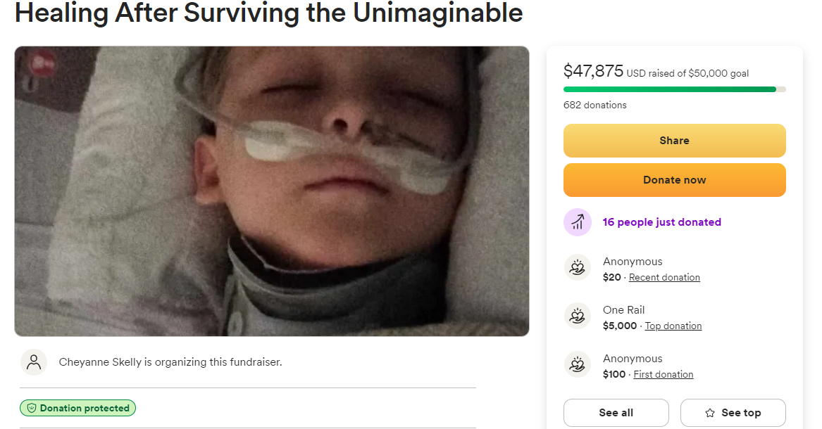This screenshot has height=429, width=822.
Task: Select the "16 people just donated" text
Action: coord(661,222)
